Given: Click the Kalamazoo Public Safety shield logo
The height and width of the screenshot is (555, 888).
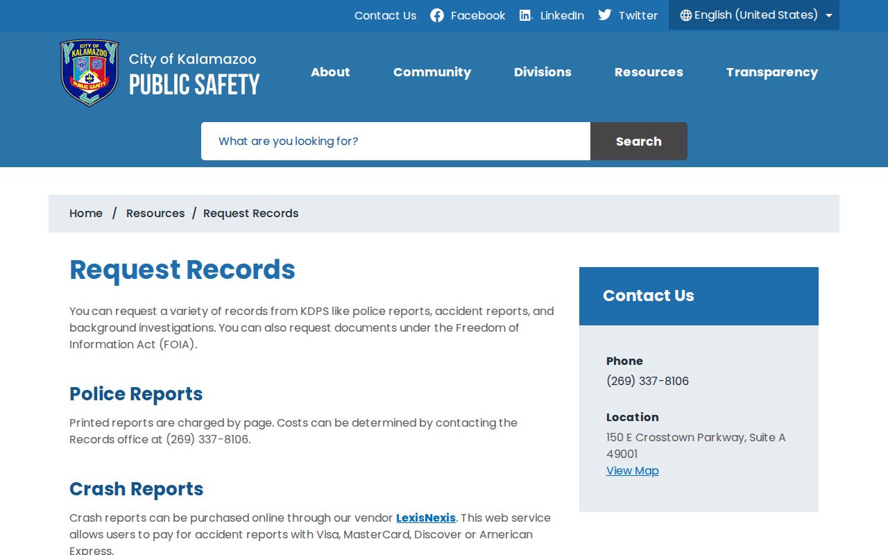Looking at the screenshot, I should (x=89, y=72).
